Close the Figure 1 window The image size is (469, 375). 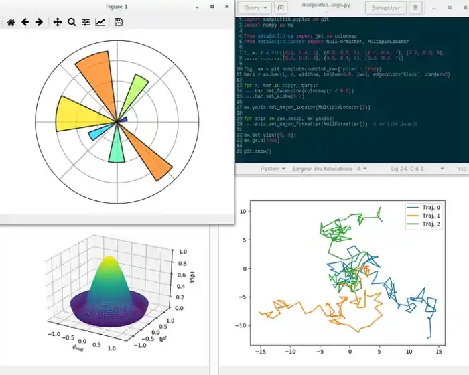pyautogui.click(x=227, y=7)
